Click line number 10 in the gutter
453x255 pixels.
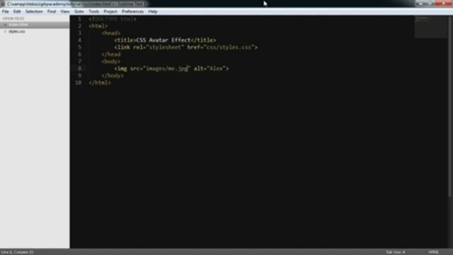[x=78, y=83]
